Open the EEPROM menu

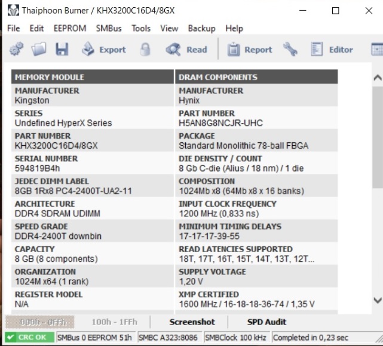70,28
